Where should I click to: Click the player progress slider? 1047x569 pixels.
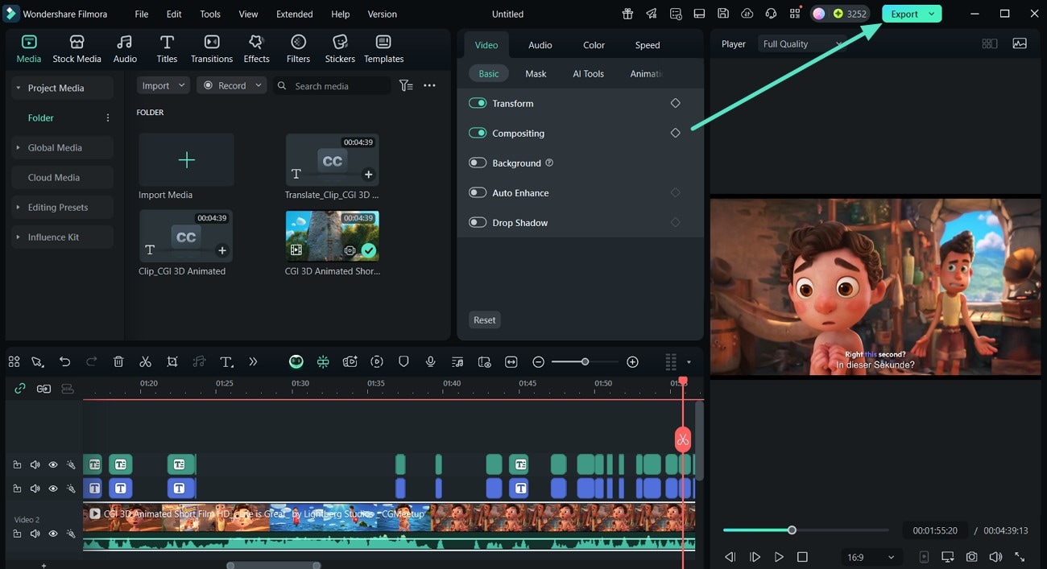[x=805, y=530]
